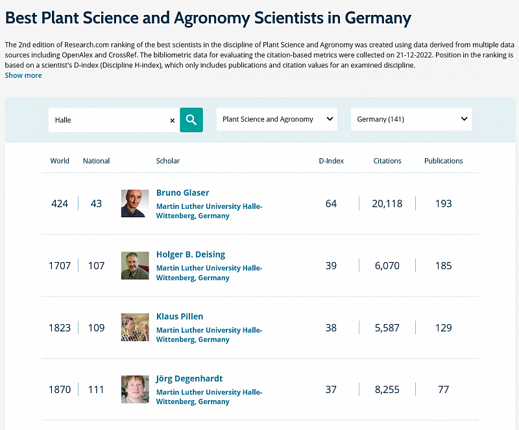Click the Publications column header
Viewport: 519px width, 430px height.
pos(444,161)
